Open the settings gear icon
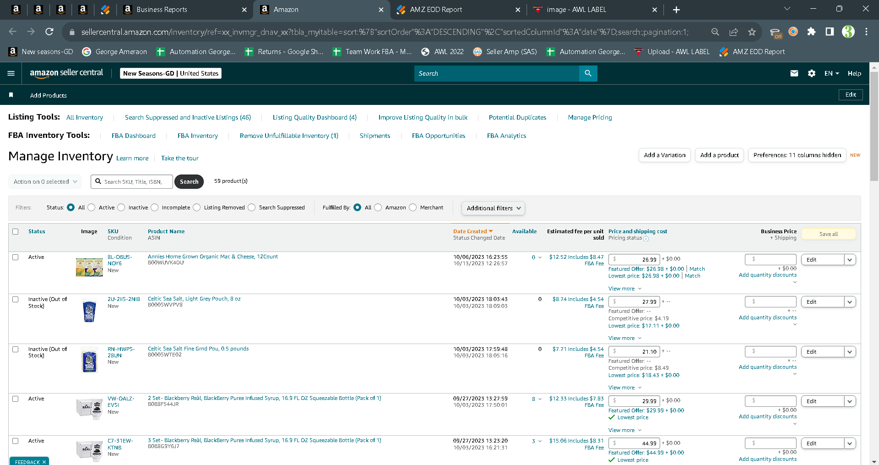The height and width of the screenshot is (465, 879). [x=812, y=73]
